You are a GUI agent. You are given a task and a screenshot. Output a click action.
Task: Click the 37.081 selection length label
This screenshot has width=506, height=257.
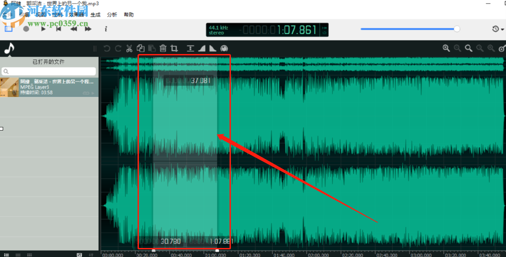200,81
